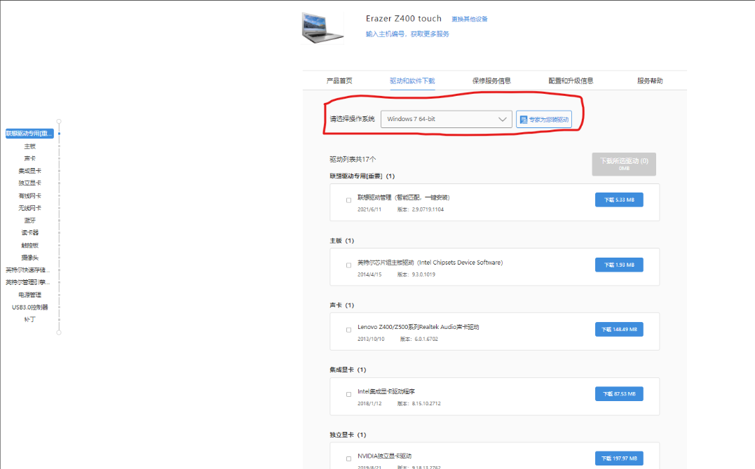This screenshot has height=469, width=755.
Task: Select 触控板 in the category sidebar
Action: (x=29, y=245)
